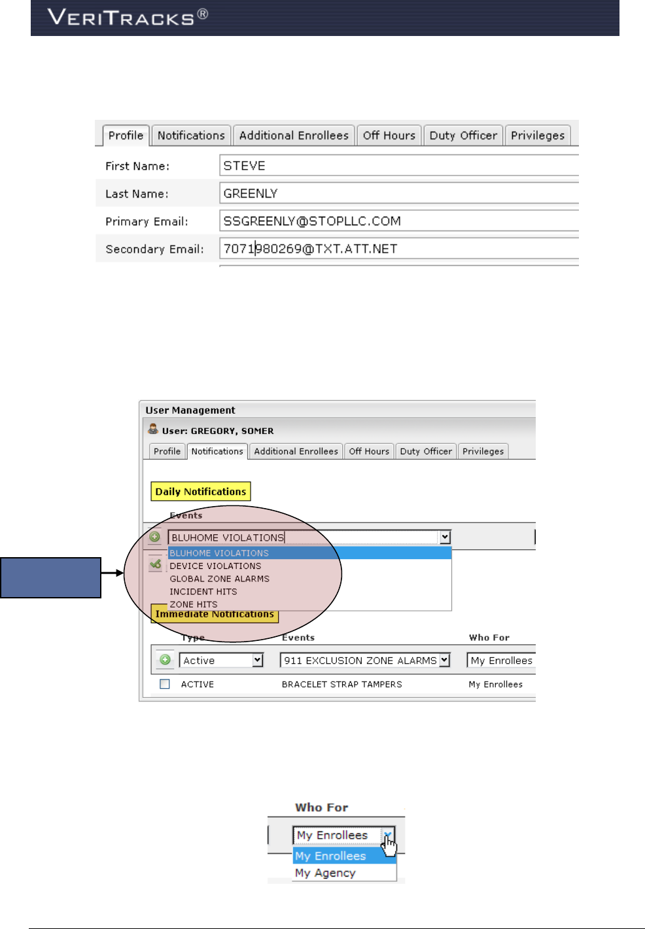
Task: Open Duty Officer tab in top panel
Action: pyautogui.click(x=463, y=136)
